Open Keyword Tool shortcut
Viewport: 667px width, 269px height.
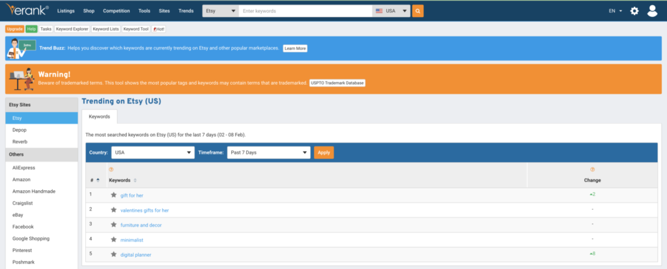click(136, 29)
